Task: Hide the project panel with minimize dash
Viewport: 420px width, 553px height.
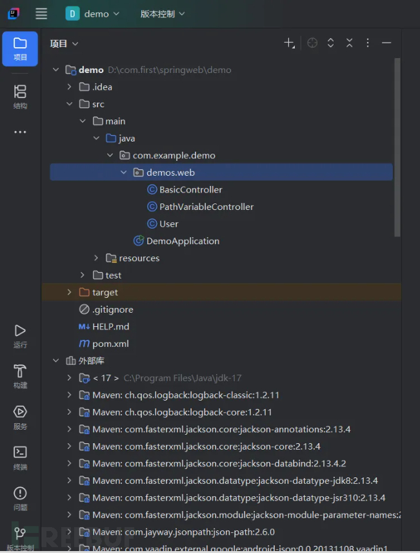Action: 386,43
